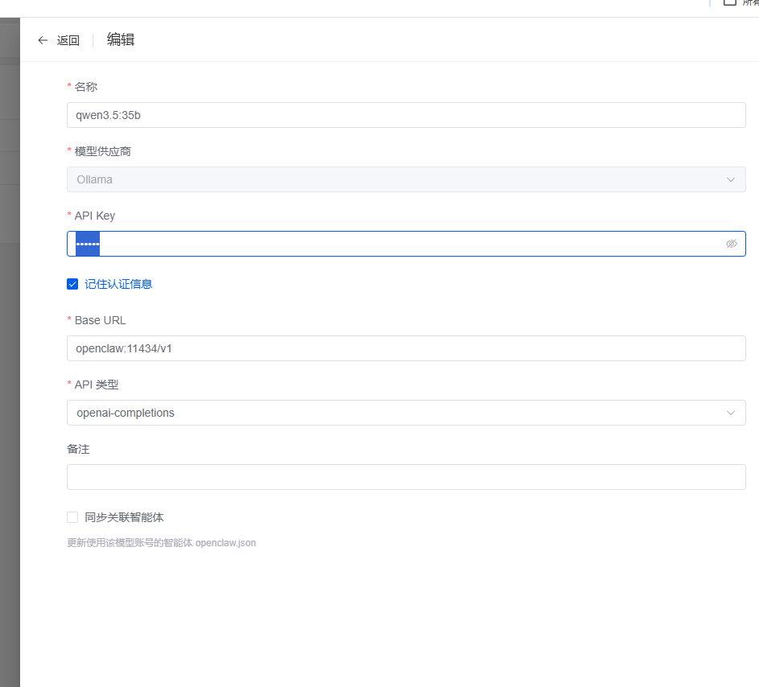
Task: Click the 记住认证信息 label text
Action: coord(118,284)
